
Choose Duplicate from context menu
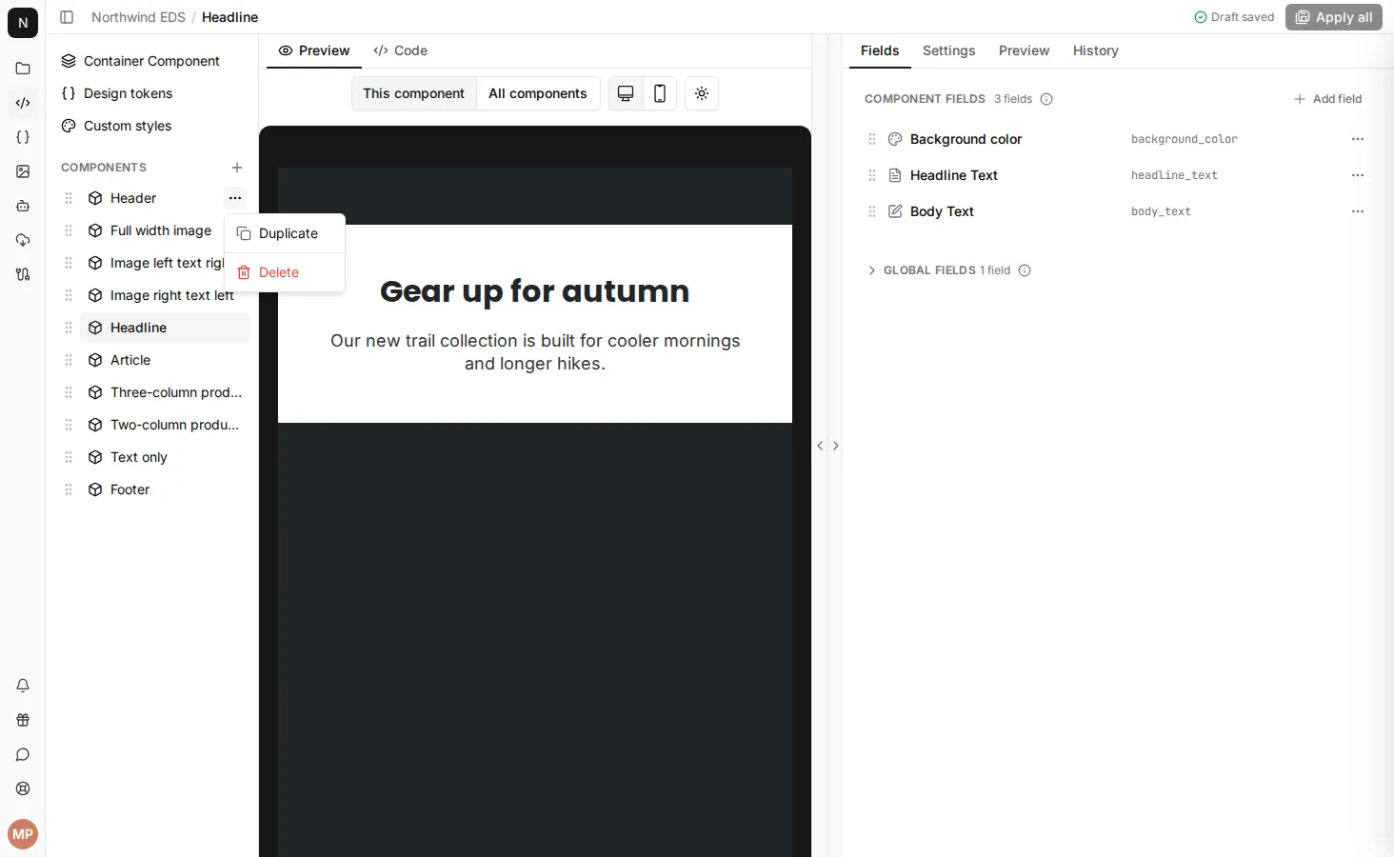click(285, 233)
